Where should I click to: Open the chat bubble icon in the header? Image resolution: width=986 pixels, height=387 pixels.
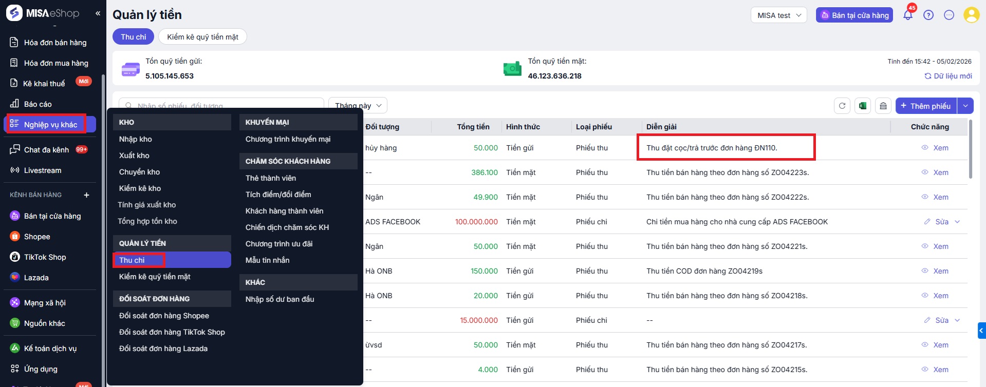tap(949, 15)
